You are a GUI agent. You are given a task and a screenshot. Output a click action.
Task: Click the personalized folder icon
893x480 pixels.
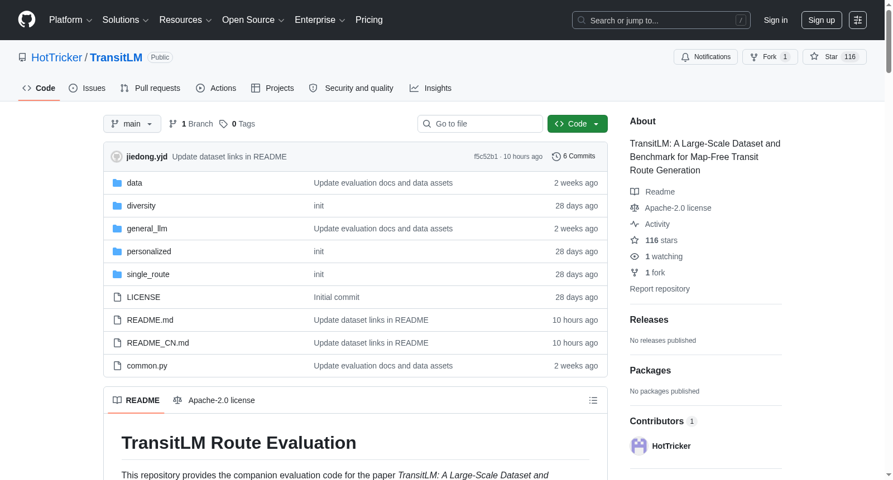coord(117,251)
